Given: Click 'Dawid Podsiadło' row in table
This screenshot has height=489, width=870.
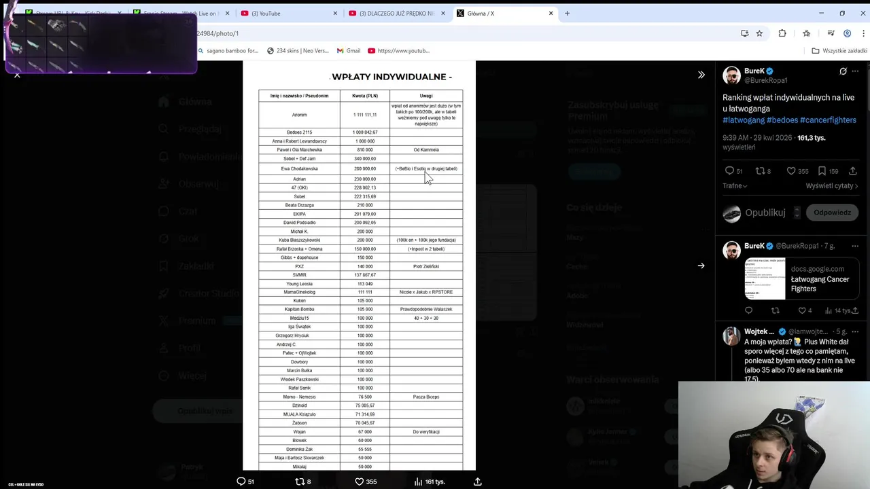Looking at the screenshot, I should click(x=300, y=223).
